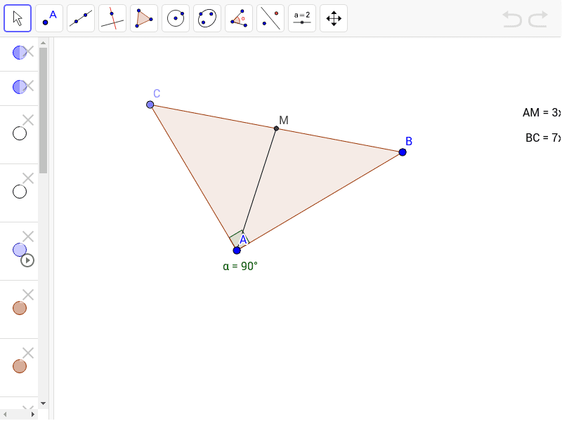Toggle visibility of the topmost half-blue algebra object
Screen dimensions: 562x421
point(20,53)
